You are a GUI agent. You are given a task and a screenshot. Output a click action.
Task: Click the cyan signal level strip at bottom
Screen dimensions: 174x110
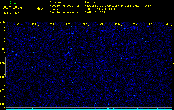tap(89, 109)
